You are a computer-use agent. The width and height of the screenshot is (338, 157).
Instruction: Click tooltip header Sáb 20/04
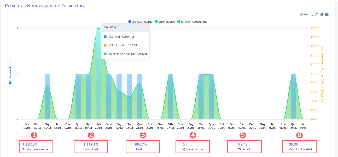click(125, 27)
